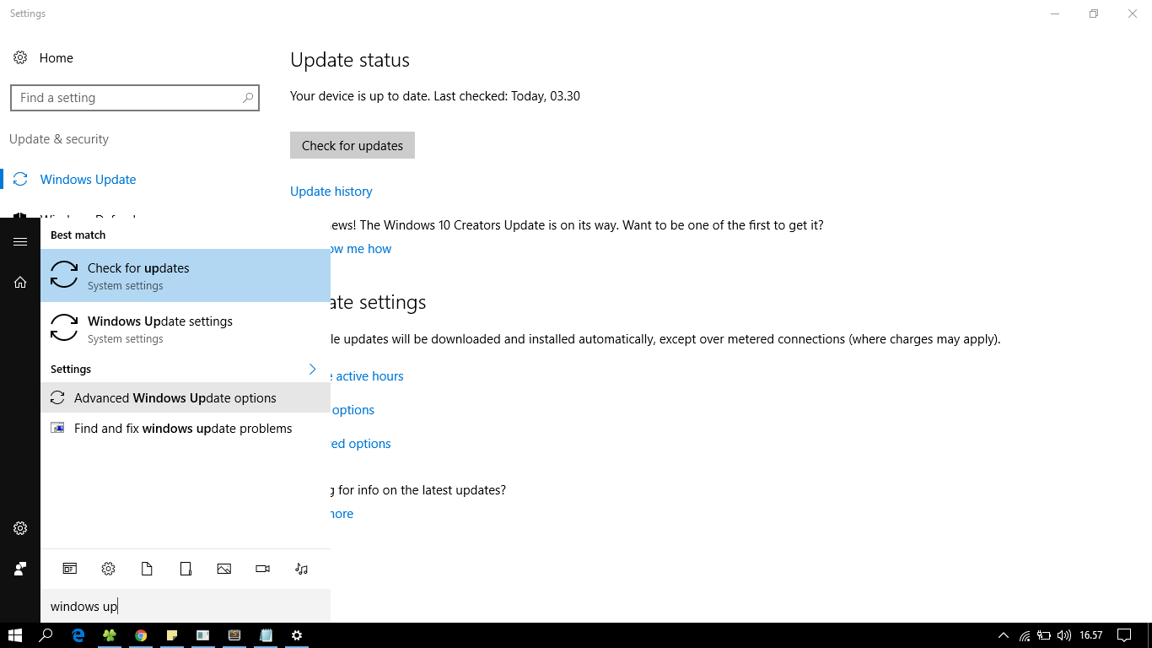Screen dimensions: 1152x648
Task: Click the hamburger menu in search panel
Action: tap(20, 241)
